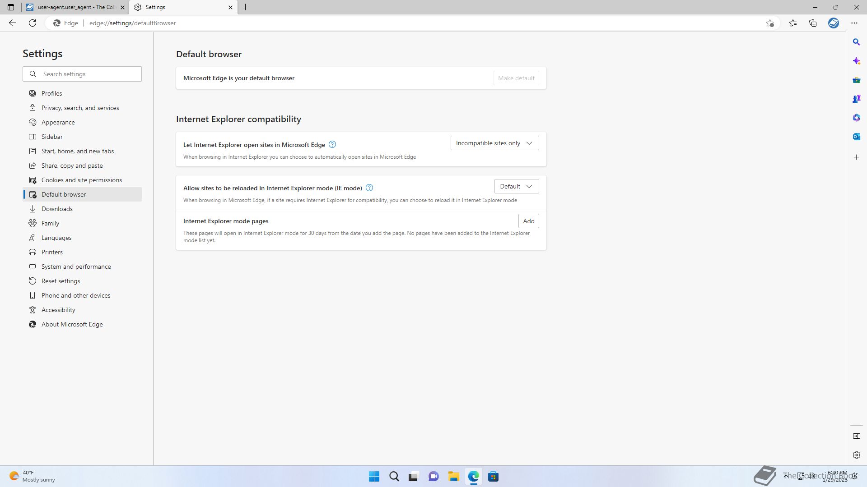Open Accessibility settings section
The image size is (867, 487).
pyautogui.click(x=82, y=310)
